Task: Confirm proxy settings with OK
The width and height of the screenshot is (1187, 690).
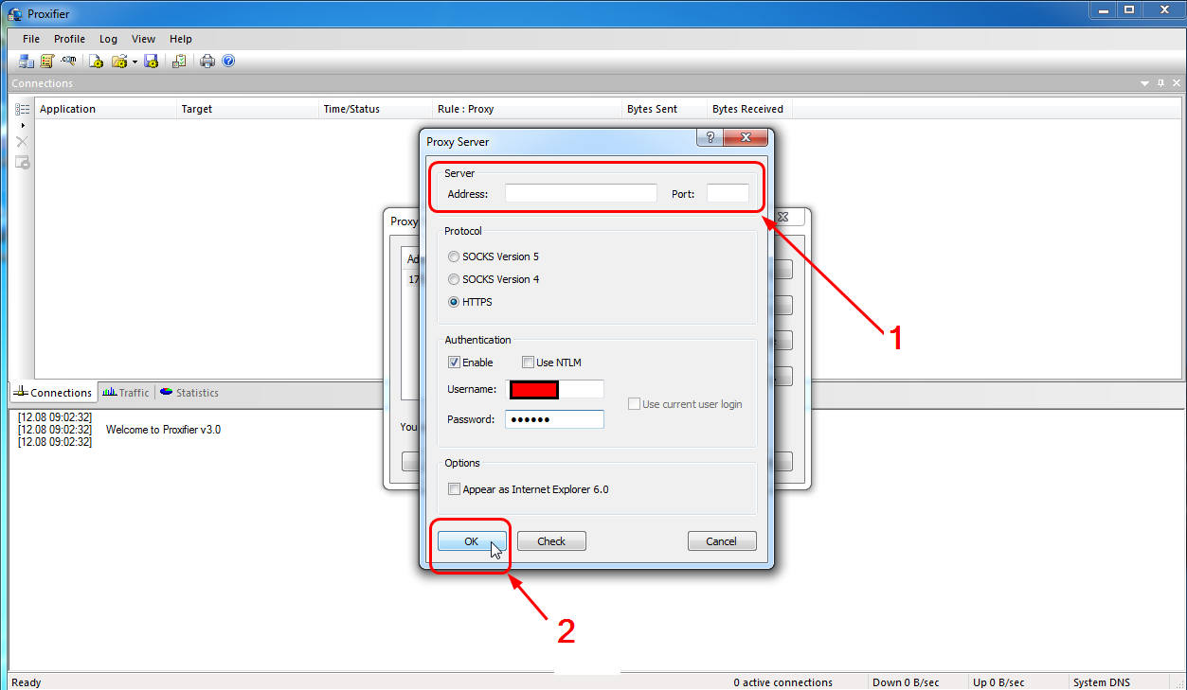Action: coord(472,541)
